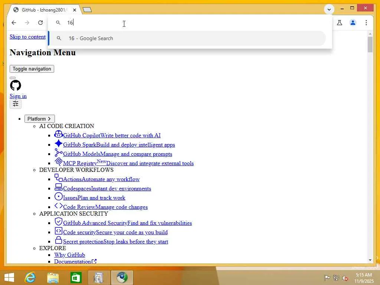380x285 pixels.
Task: Click the scrollbar down arrow
Action: pyautogui.click(x=370, y=260)
